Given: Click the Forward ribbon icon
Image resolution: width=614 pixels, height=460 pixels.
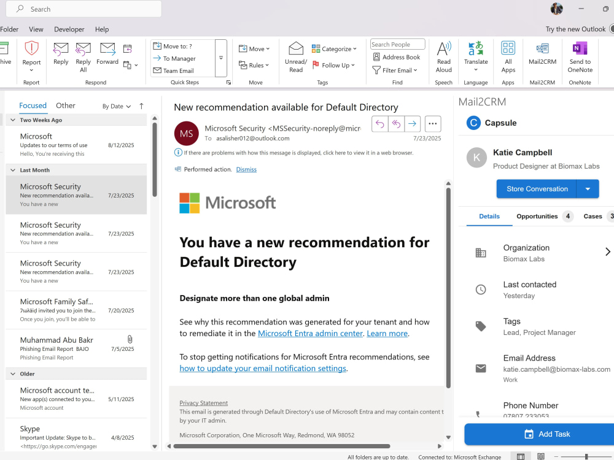Looking at the screenshot, I should pyautogui.click(x=107, y=49).
